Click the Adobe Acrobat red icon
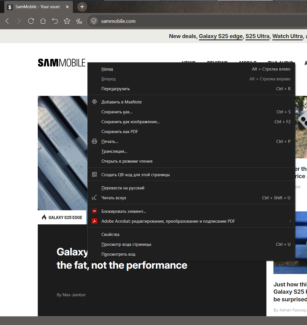 94,221
